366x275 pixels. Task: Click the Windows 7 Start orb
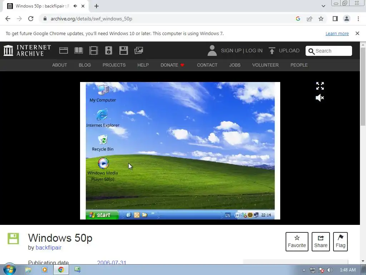pos(9,269)
